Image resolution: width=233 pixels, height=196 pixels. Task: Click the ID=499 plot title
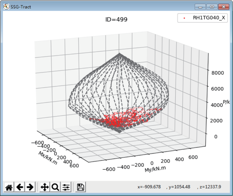tap(116, 19)
